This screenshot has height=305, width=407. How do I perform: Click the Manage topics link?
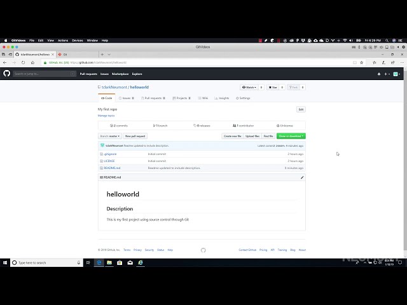pyautogui.click(x=106, y=116)
